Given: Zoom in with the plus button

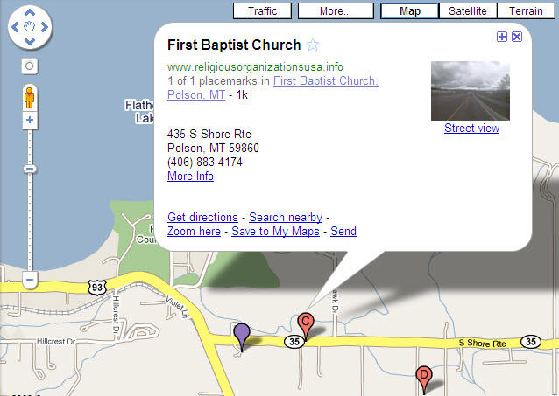Looking at the screenshot, I should [30, 120].
